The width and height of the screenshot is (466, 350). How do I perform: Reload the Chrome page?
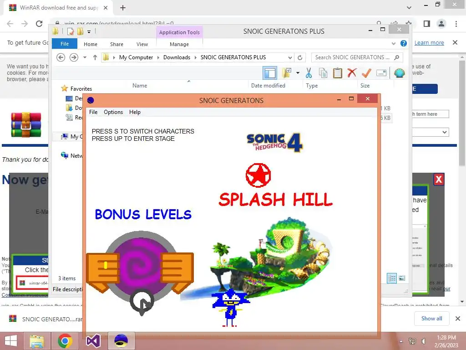[x=39, y=24]
